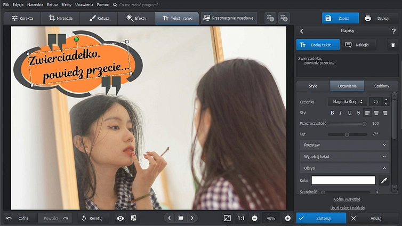Zoom out with the minus icon

click(x=254, y=218)
